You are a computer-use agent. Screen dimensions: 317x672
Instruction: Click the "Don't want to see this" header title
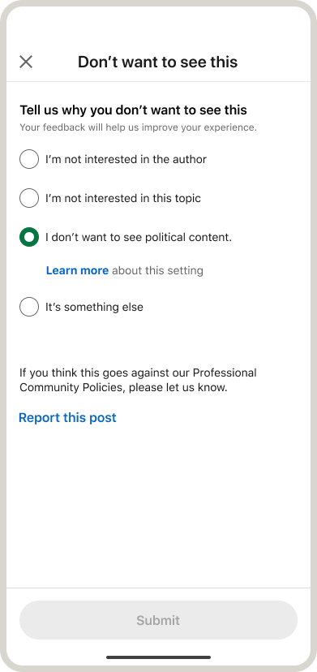(x=157, y=62)
